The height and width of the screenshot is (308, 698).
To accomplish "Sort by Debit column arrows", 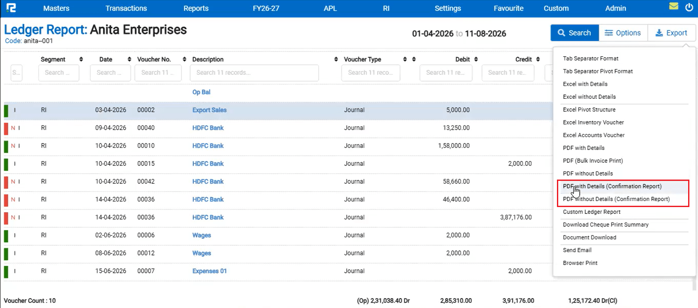I will [476, 59].
